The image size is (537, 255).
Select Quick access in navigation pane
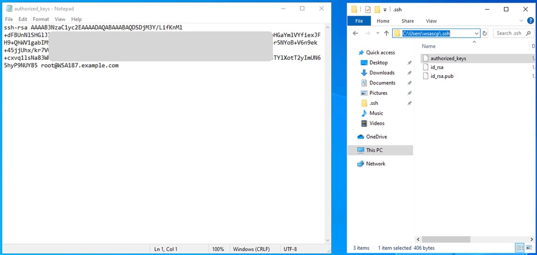[x=380, y=52]
